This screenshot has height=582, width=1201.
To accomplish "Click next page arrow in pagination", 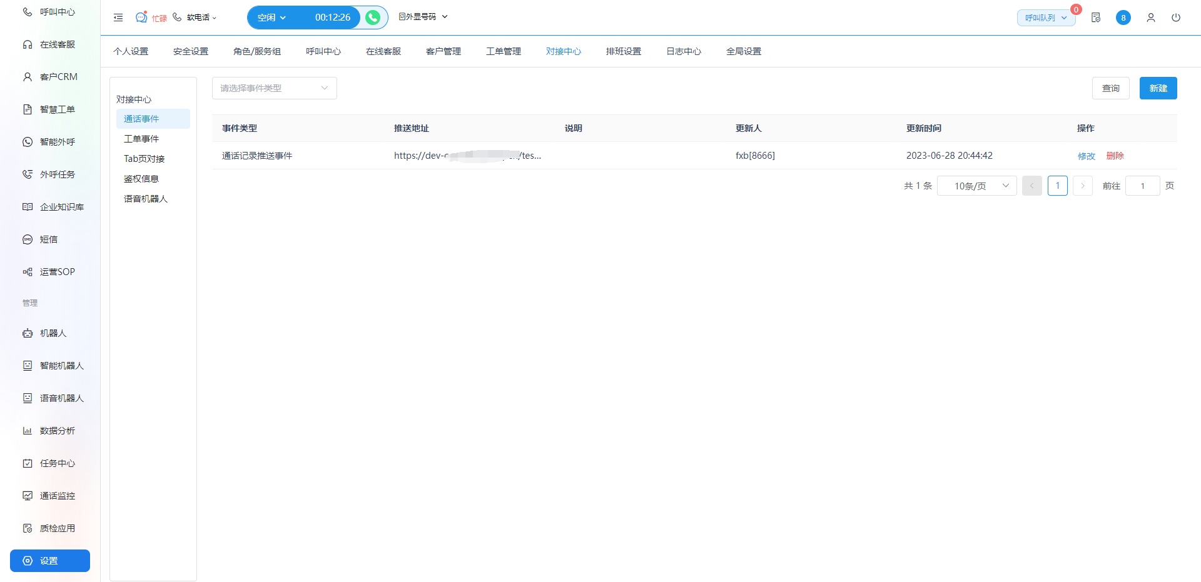I will coord(1083,186).
